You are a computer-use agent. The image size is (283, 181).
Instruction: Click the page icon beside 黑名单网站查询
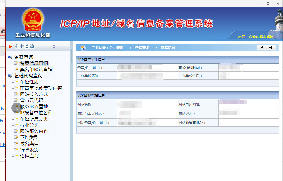[x=16, y=69]
